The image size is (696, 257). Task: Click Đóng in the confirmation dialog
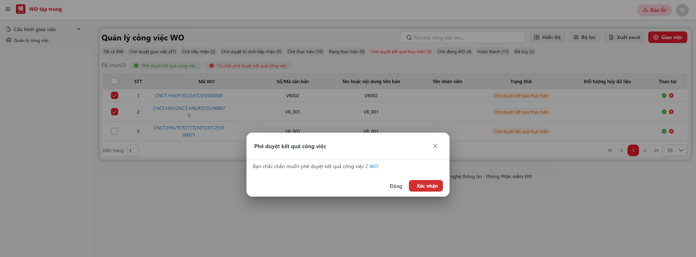[396, 186]
